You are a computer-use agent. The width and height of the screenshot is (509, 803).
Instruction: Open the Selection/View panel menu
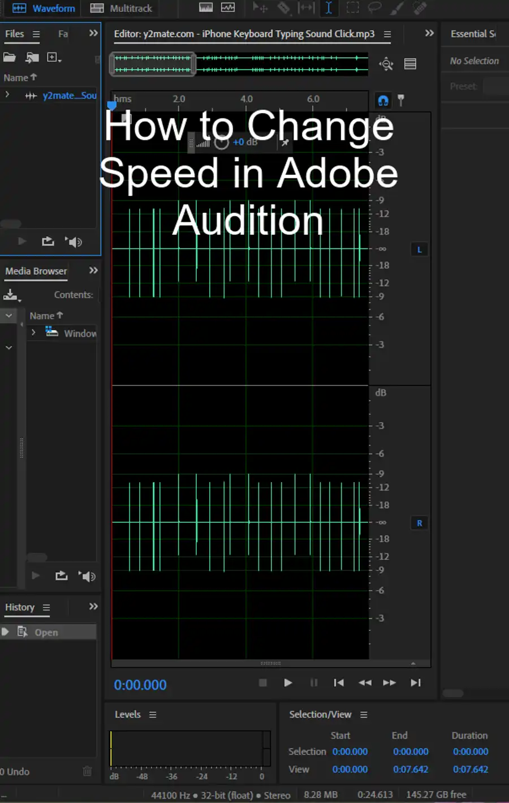click(x=364, y=715)
